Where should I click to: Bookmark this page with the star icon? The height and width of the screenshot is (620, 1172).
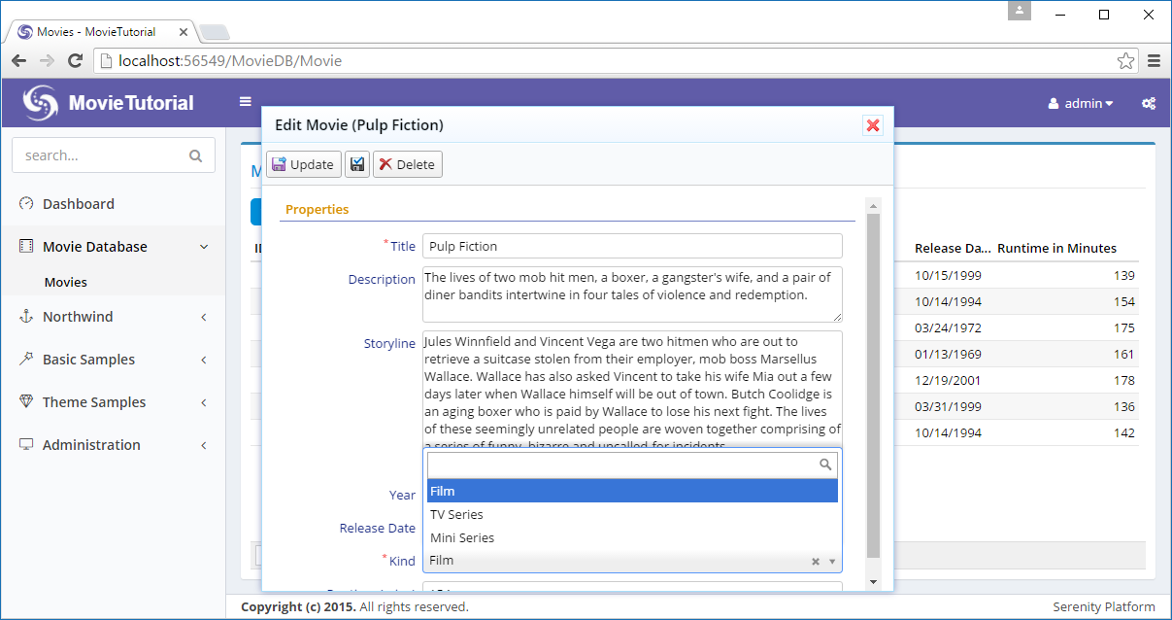[1125, 61]
